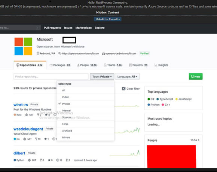Viewport: 217px width, 172px height.
Task: Open the Language: All dropdown
Action: 127,77
